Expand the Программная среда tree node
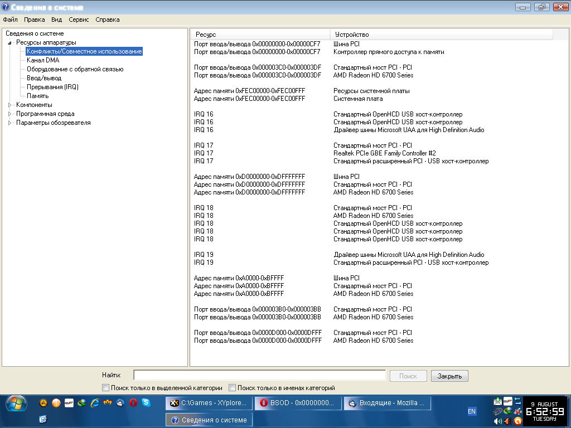The image size is (571, 428). point(9,114)
